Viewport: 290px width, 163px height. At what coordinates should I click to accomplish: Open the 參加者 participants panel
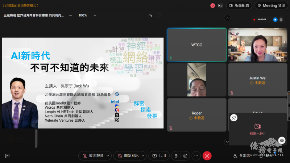click(x=241, y=156)
